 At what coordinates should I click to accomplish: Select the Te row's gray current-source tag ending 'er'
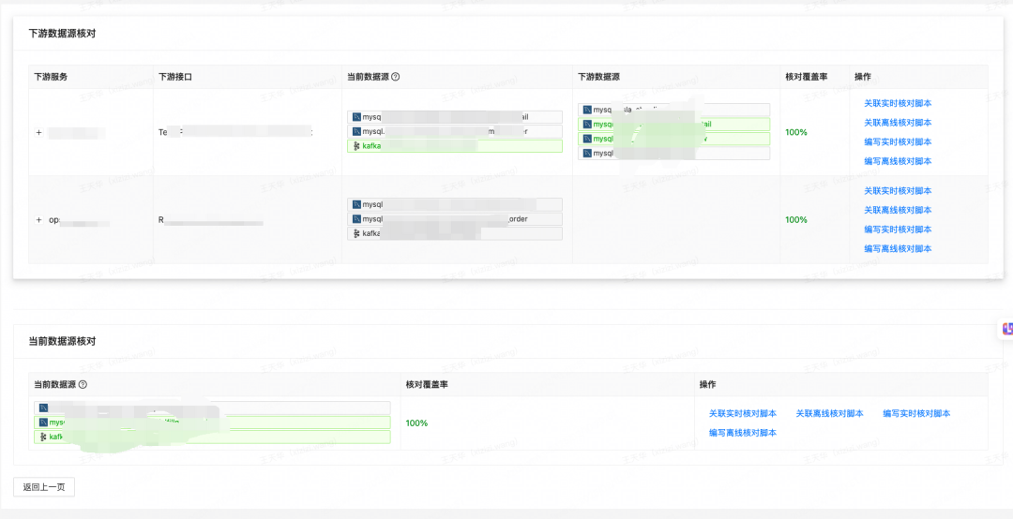click(x=455, y=132)
